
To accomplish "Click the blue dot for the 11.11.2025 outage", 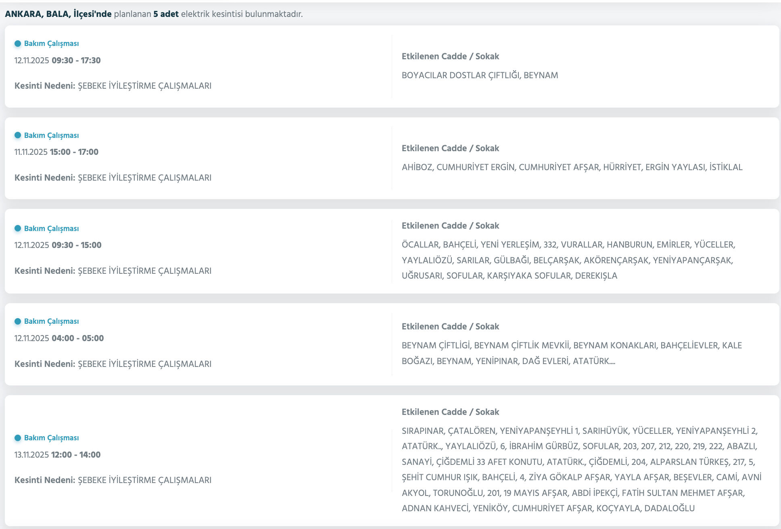I will pos(18,135).
